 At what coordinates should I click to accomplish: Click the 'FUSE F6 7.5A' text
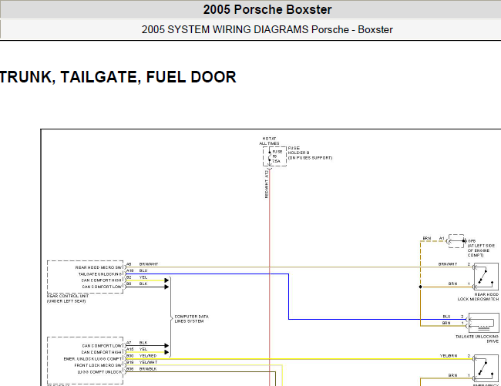click(277, 156)
